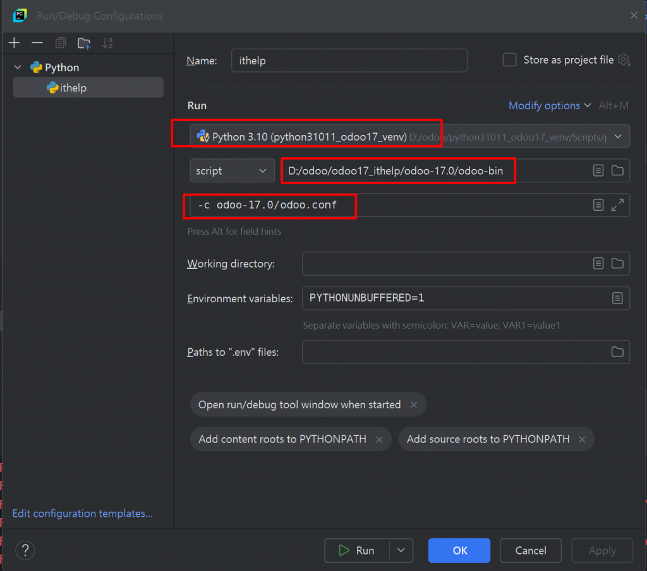This screenshot has height=571, width=647.
Task: Switch the script/module type dropdown
Action: pyautogui.click(x=232, y=170)
